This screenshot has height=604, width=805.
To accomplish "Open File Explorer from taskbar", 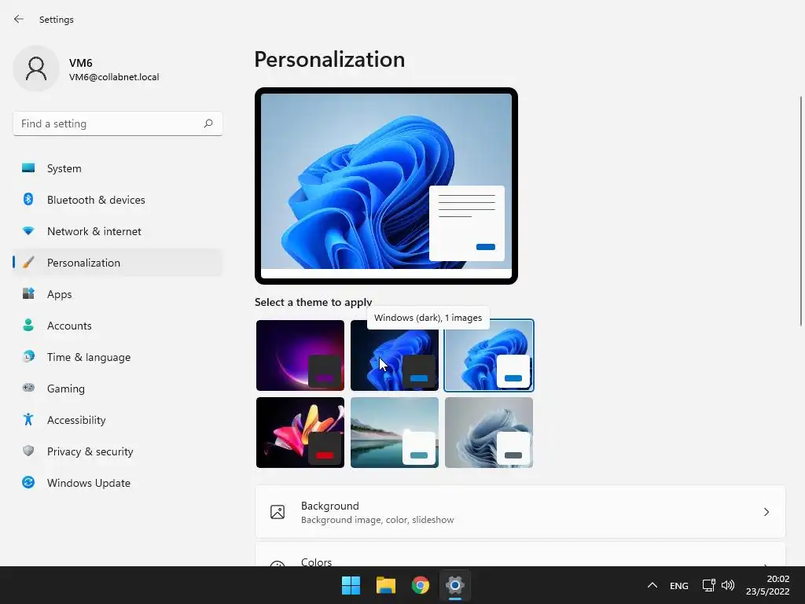I will coord(385,585).
